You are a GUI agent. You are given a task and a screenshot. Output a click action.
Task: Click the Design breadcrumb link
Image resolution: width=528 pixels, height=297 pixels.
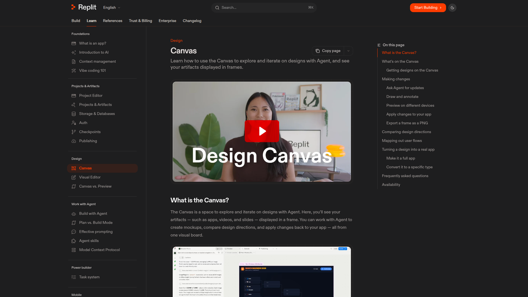(177, 41)
